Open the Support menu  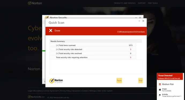click(142, 3)
